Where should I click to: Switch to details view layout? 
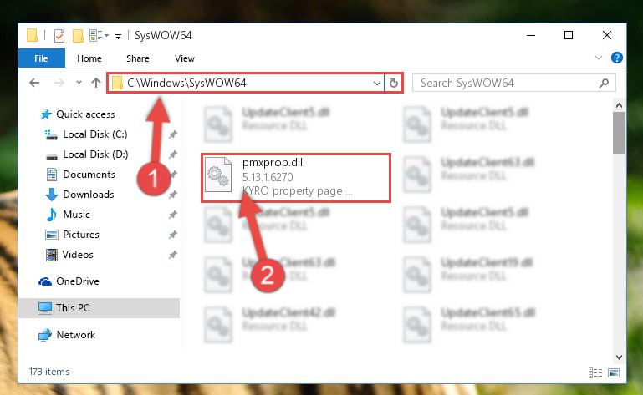tap(595, 372)
